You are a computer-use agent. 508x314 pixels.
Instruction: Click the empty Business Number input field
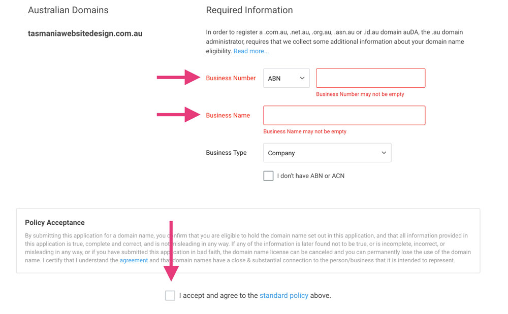370,78
